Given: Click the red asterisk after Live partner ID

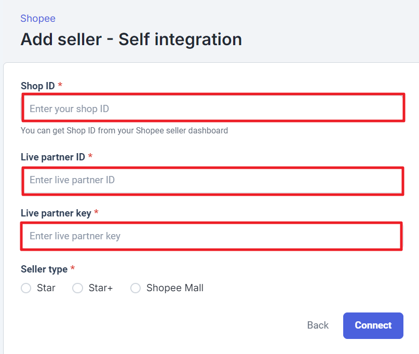Looking at the screenshot, I should pos(90,156).
